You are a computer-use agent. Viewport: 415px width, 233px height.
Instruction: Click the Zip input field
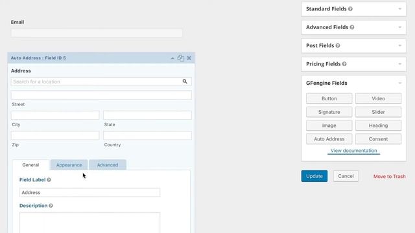coord(55,135)
